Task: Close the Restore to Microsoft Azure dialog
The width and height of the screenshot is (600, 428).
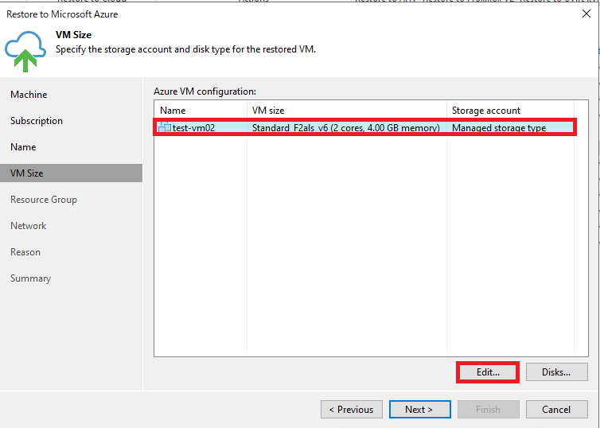Action: tap(586, 14)
